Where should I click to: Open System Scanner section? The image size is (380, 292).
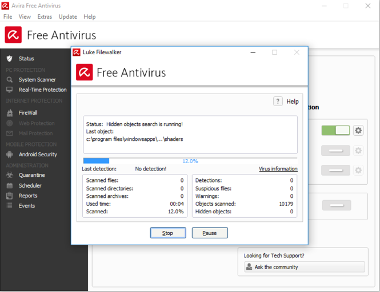click(37, 80)
